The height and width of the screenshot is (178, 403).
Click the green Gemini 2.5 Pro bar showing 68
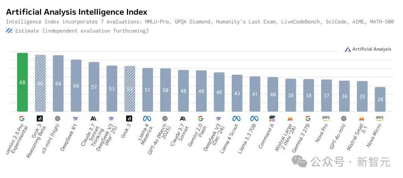[x=22, y=82]
